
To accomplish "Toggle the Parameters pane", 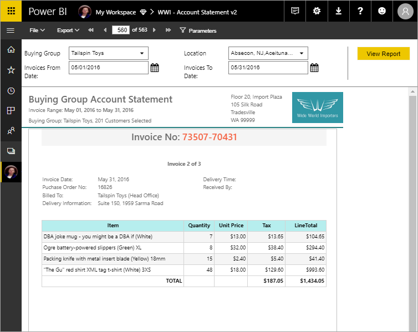I will coord(198,30).
